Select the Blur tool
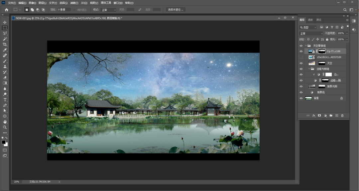 point(5,89)
